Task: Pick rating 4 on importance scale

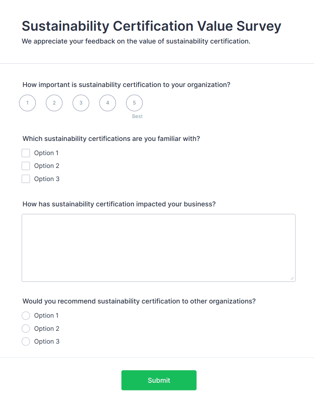Action: 107,103
